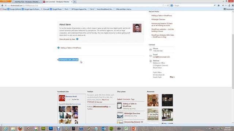Go back with the browser back arrow
This screenshot has height=131, width=234.
click(2, 5)
